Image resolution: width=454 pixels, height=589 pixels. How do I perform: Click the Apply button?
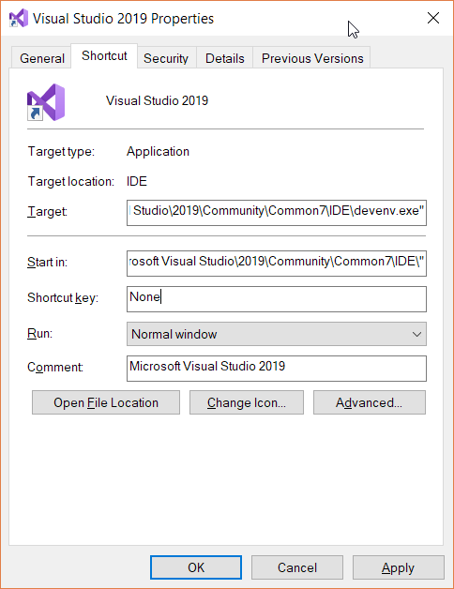coord(398,567)
